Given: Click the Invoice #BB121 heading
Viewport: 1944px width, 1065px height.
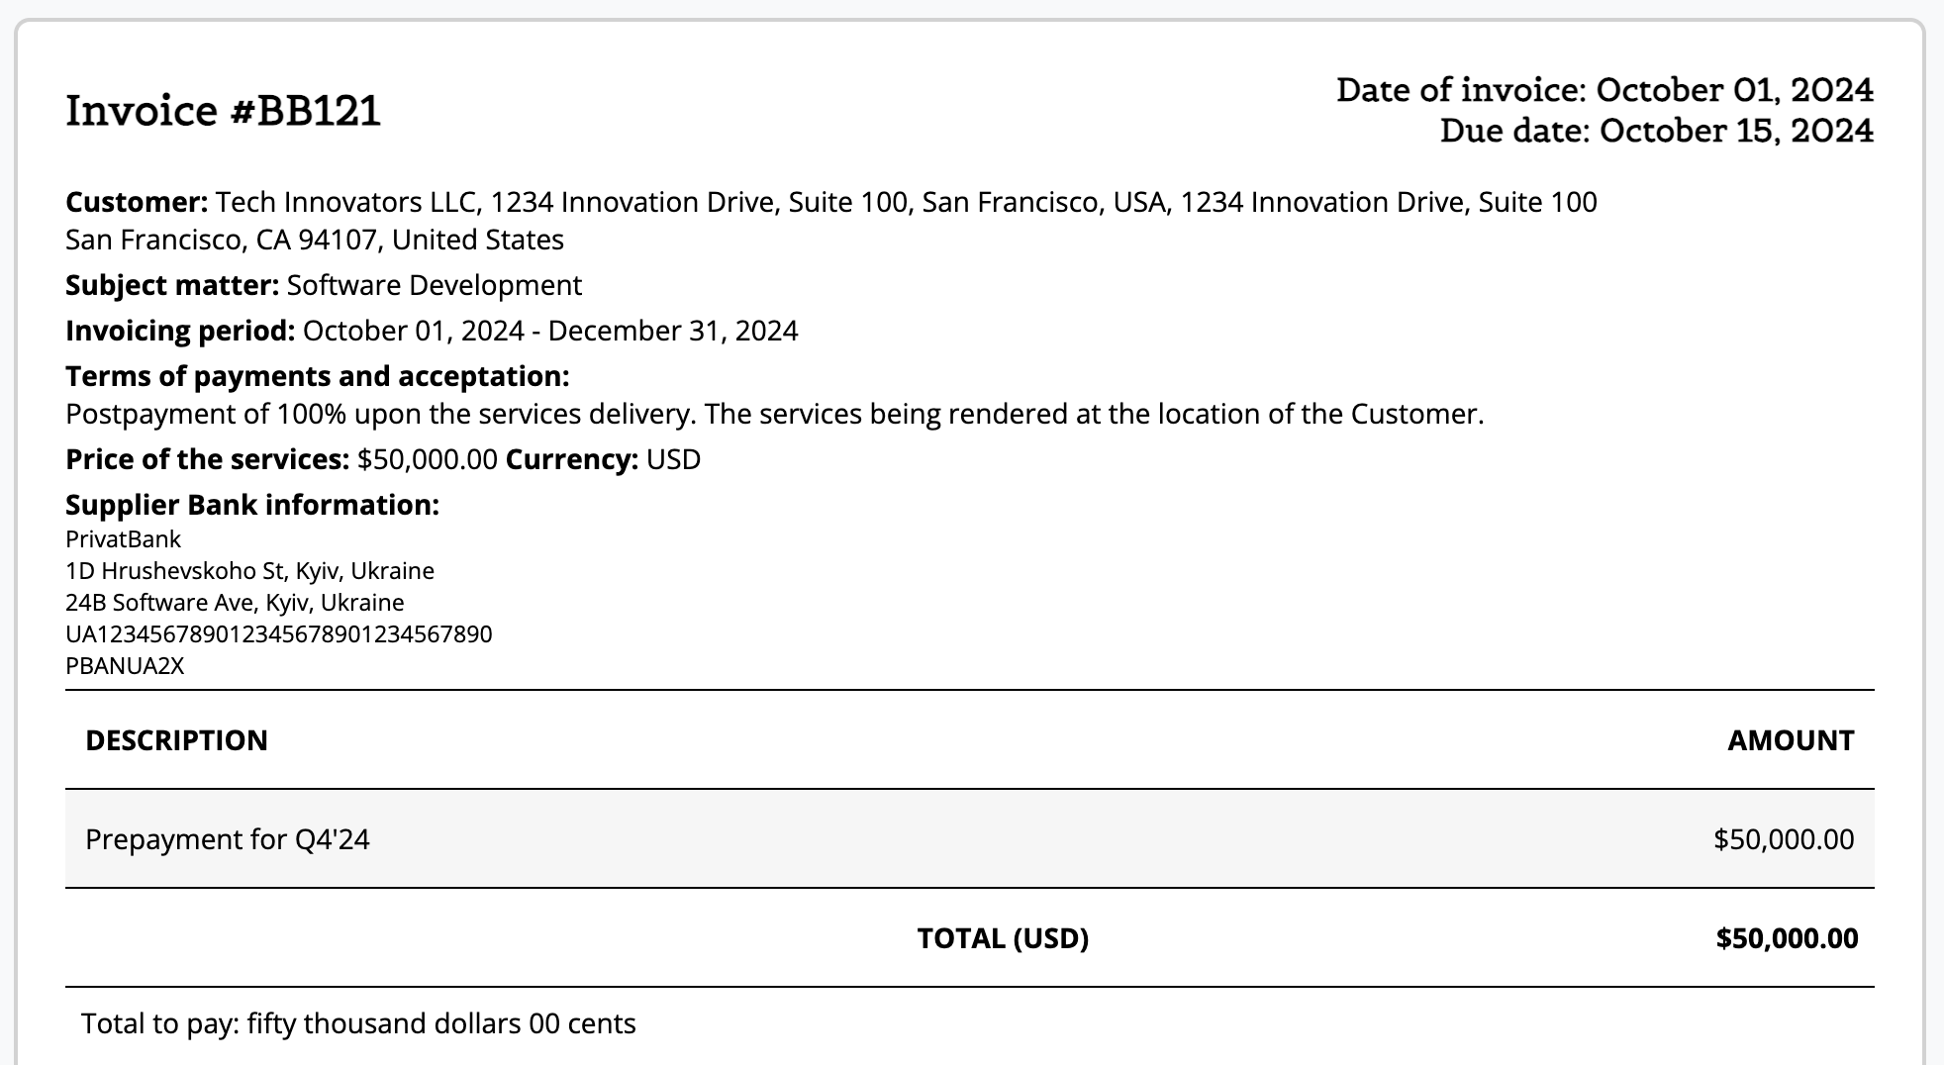Looking at the screenshot, I should pyautogui.click(x=223, y=111).
